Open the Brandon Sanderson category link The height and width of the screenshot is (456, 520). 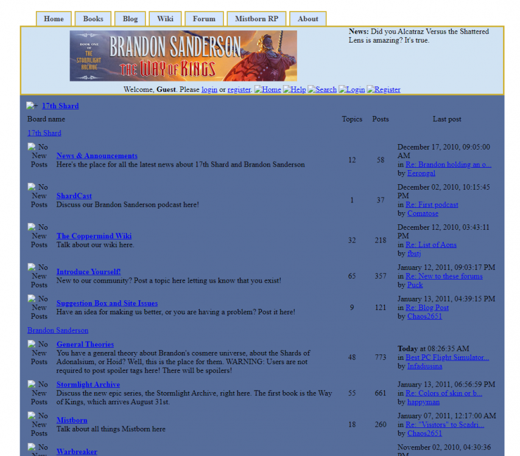click(x=58, y=330)
